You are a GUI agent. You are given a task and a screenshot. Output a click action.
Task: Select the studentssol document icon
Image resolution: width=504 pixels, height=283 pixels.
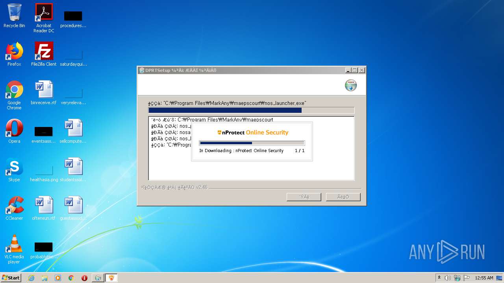(x=73, y=170)
